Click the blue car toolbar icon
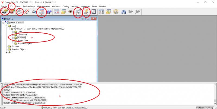The height and width of the screenshot is (109, 217). click(49, 12)
